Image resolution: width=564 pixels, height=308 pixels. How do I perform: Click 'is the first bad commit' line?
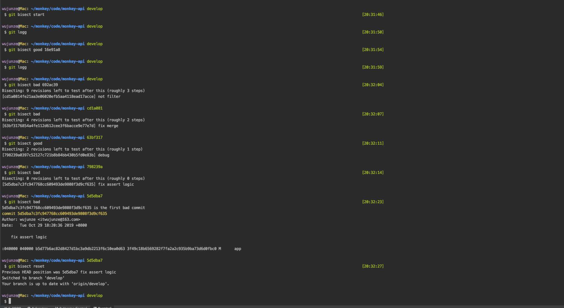click(x=73, y=208)
